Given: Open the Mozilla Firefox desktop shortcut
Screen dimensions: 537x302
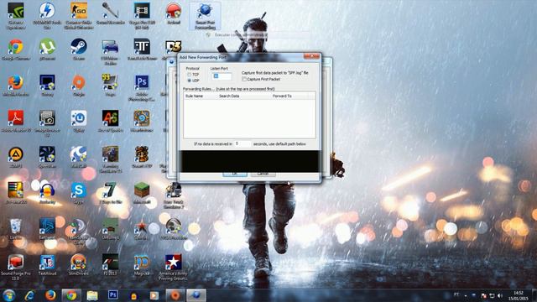Looking at the screenshot, I should pos(16,86).
